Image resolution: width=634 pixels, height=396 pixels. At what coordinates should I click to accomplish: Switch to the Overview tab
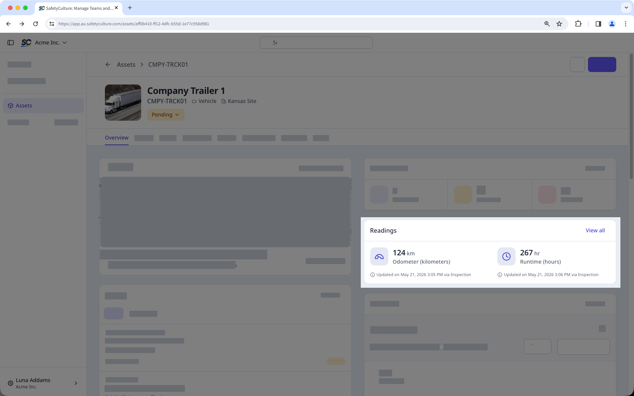click(117, 138)
